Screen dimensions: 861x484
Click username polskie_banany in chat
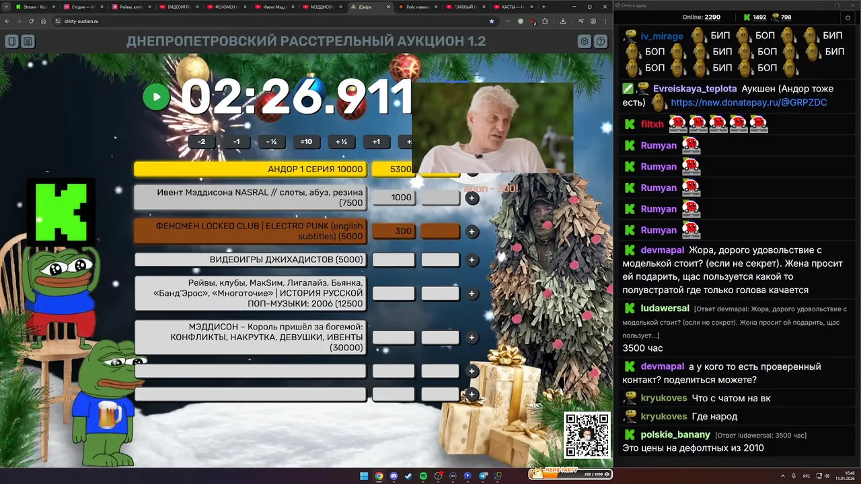click(675, 435)
